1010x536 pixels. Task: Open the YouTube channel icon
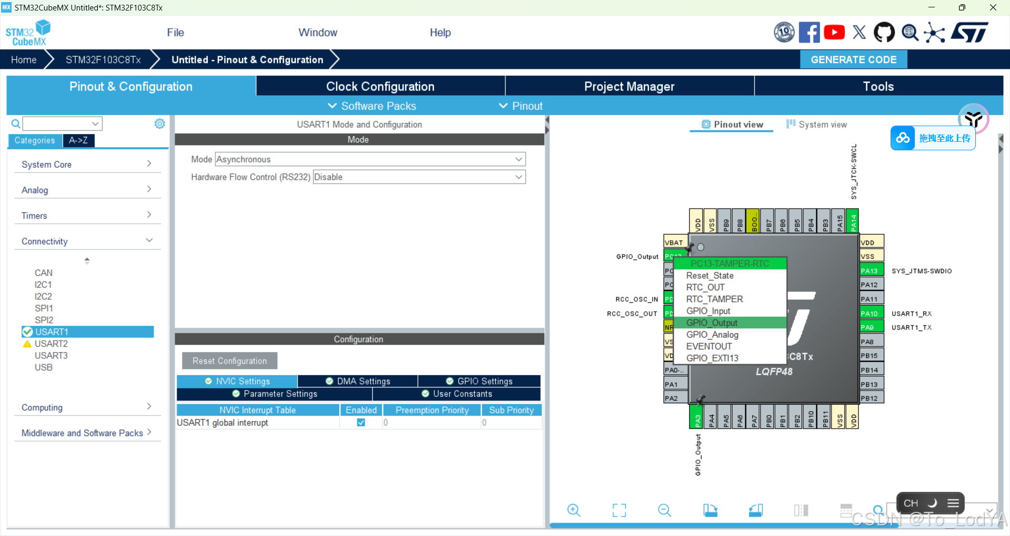click(x=834, y=33)
